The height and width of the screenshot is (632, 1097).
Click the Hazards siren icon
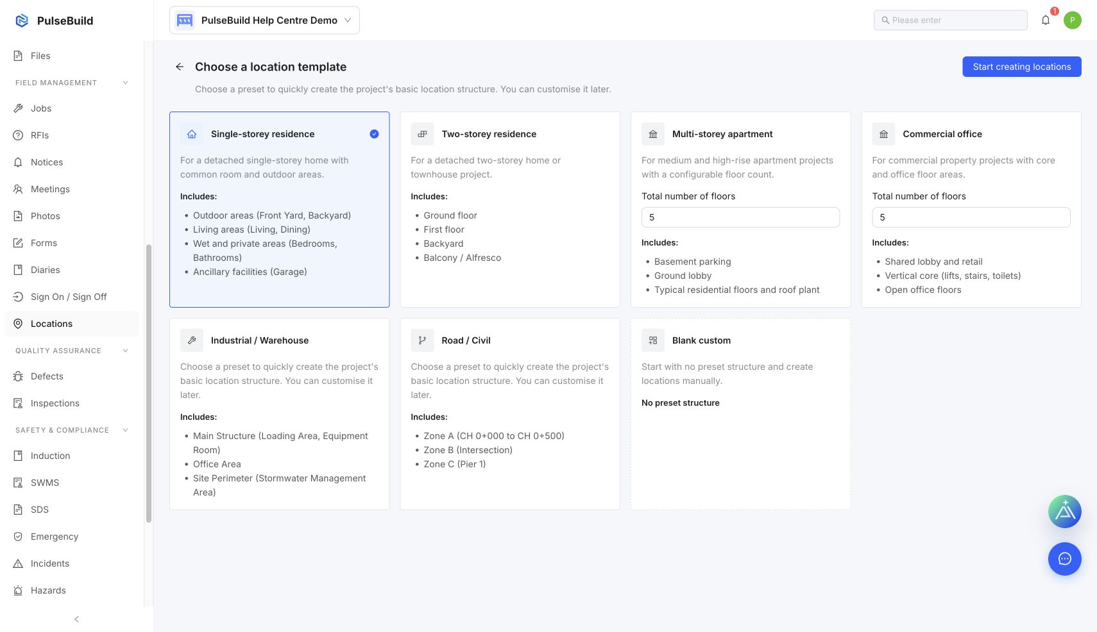pyautogui.click(x=18, y=590)
